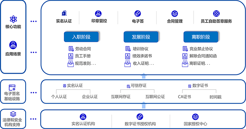Viewport: 246px width, 129px height.
Task: Click the document icon beside 培训协议
Action: tap(128, 49)
